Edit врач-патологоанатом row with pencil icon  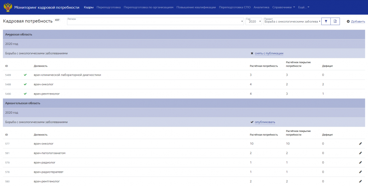360,153
